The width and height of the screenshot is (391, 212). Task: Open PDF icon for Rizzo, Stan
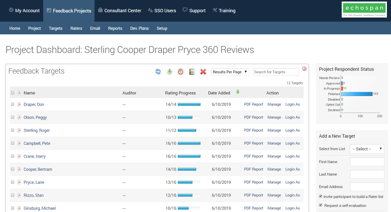[x=19, y=195]
